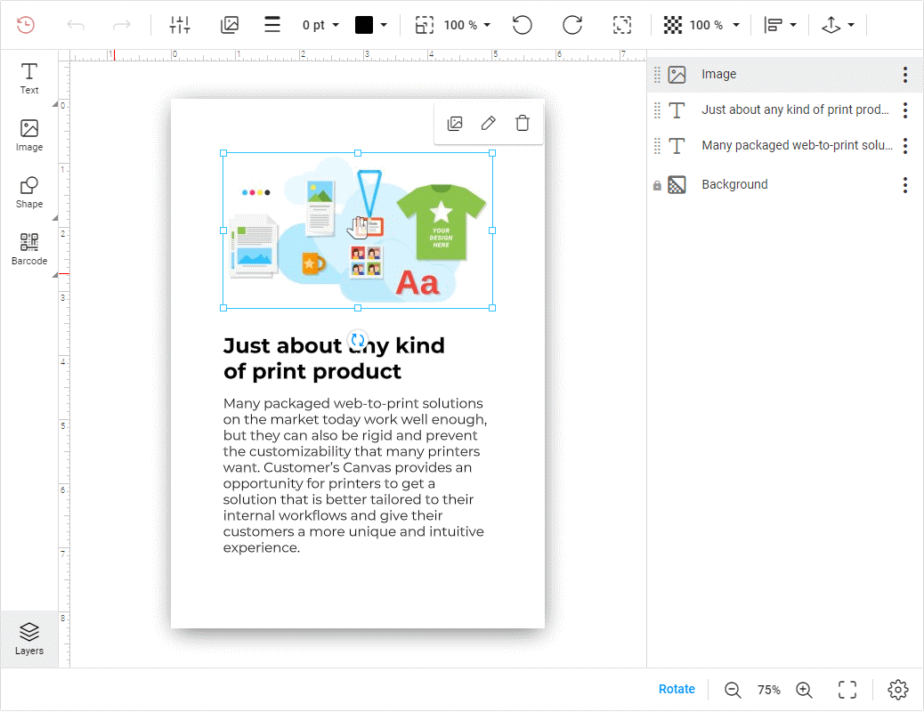The image size is (924, 712).
Task: Click the Rotate link
Action: pos(677,690)
